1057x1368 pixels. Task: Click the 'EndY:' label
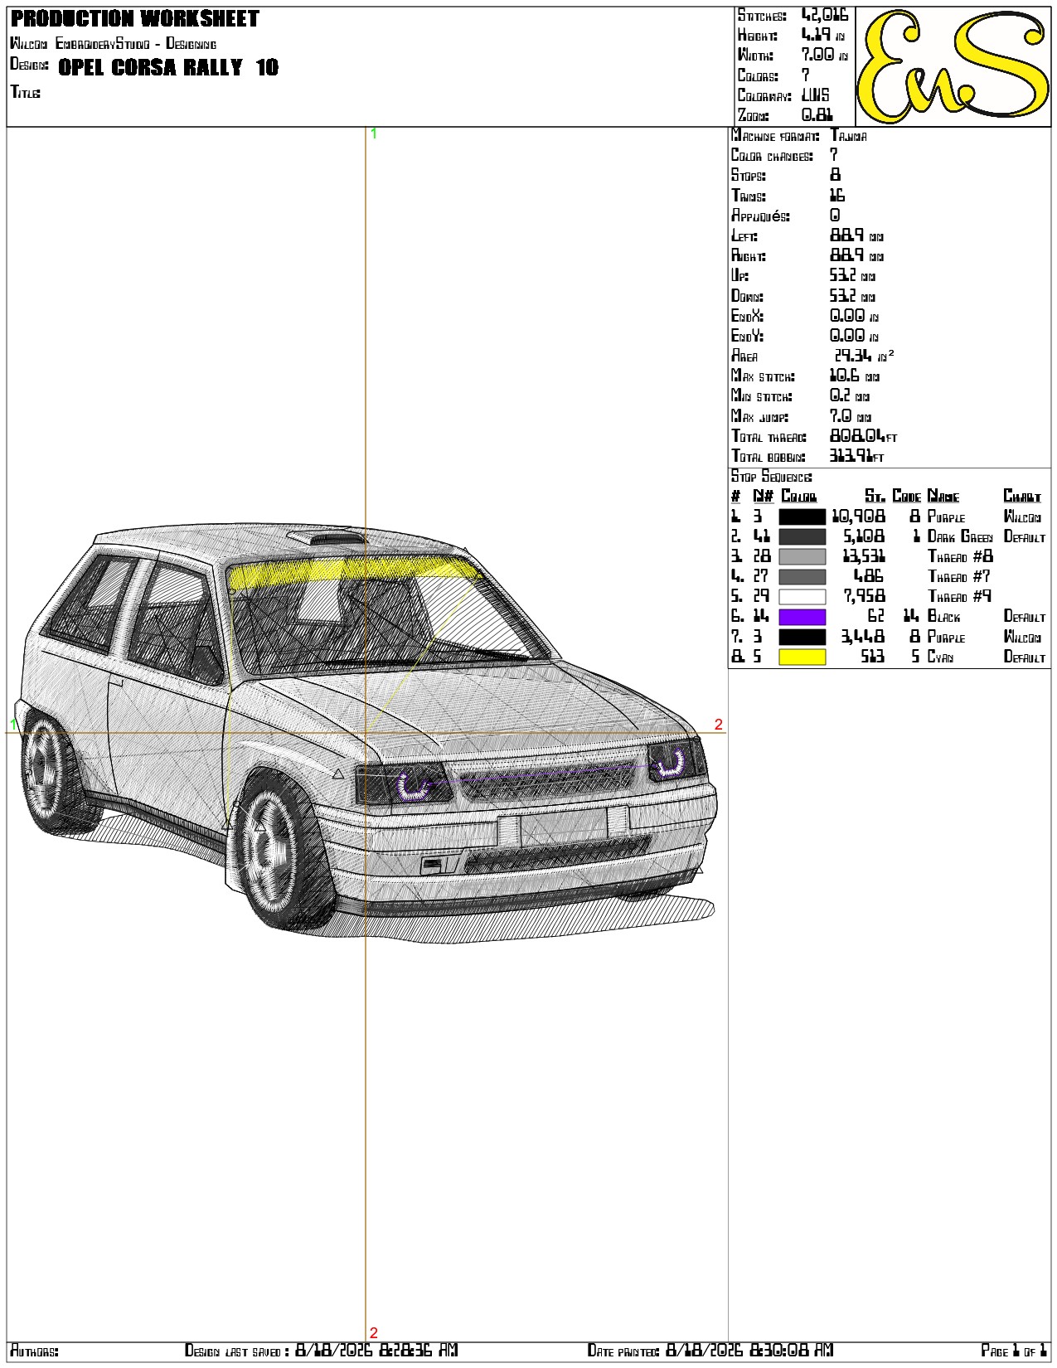point(747,336)
